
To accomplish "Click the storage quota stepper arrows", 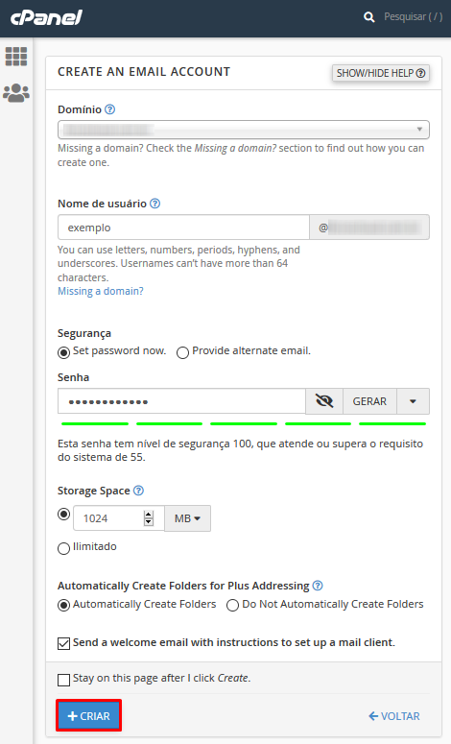I will point(149,518).
